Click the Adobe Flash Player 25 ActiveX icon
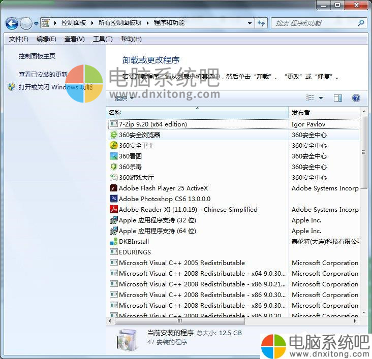This screenshot has width=372, height=359. [114, 188]
